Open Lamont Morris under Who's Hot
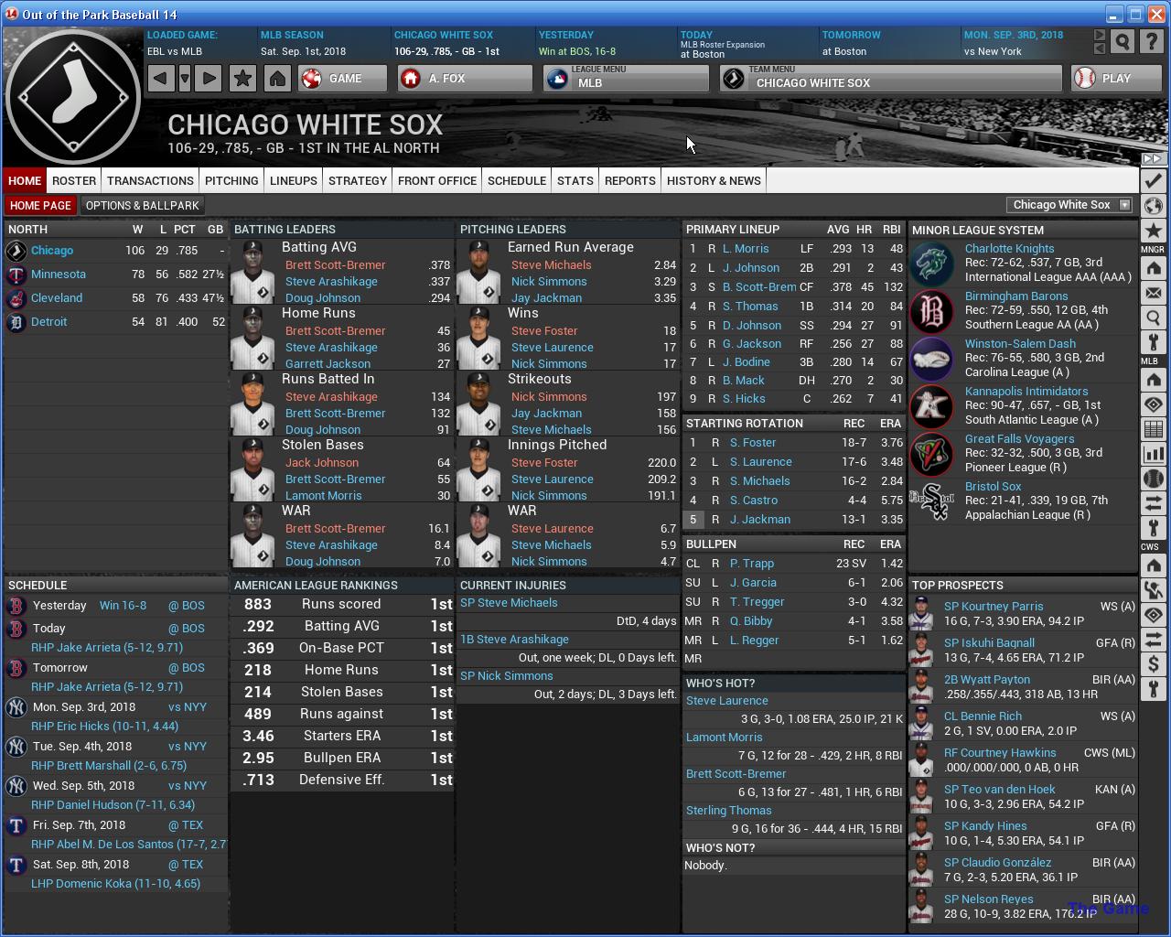 (x=724, y=738)
